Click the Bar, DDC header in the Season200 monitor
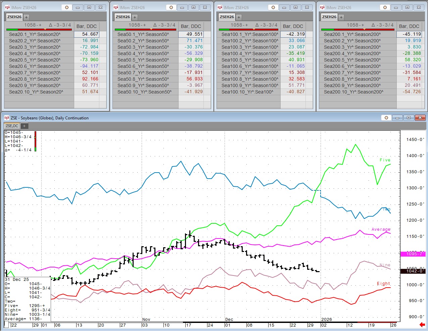The height and width of the screenshot is (331, 428). coord(409,26)
